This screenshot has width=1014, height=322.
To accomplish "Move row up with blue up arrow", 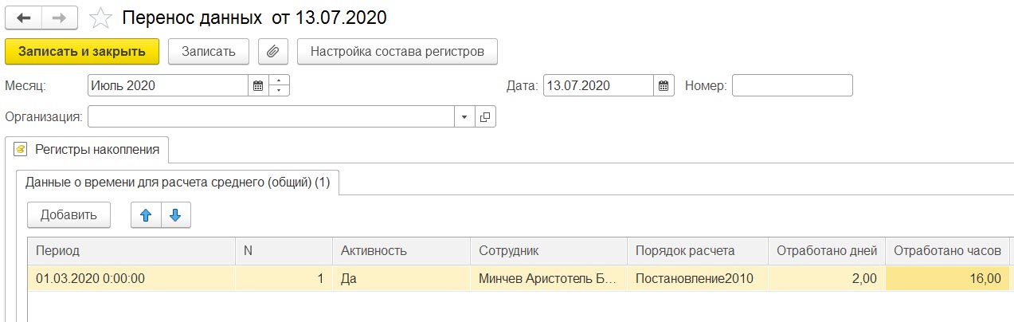I will click(x=146, y=214).
